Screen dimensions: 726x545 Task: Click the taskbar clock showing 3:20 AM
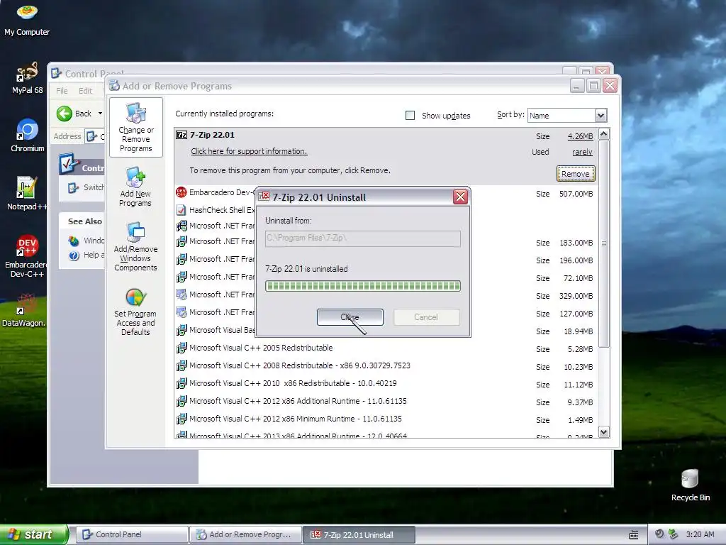[x=700, y=534]
